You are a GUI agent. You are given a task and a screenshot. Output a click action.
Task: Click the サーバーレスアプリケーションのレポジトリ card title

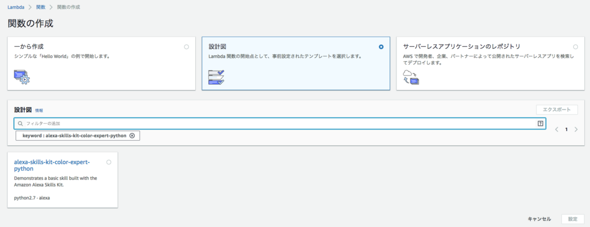(x=462, y=47)
